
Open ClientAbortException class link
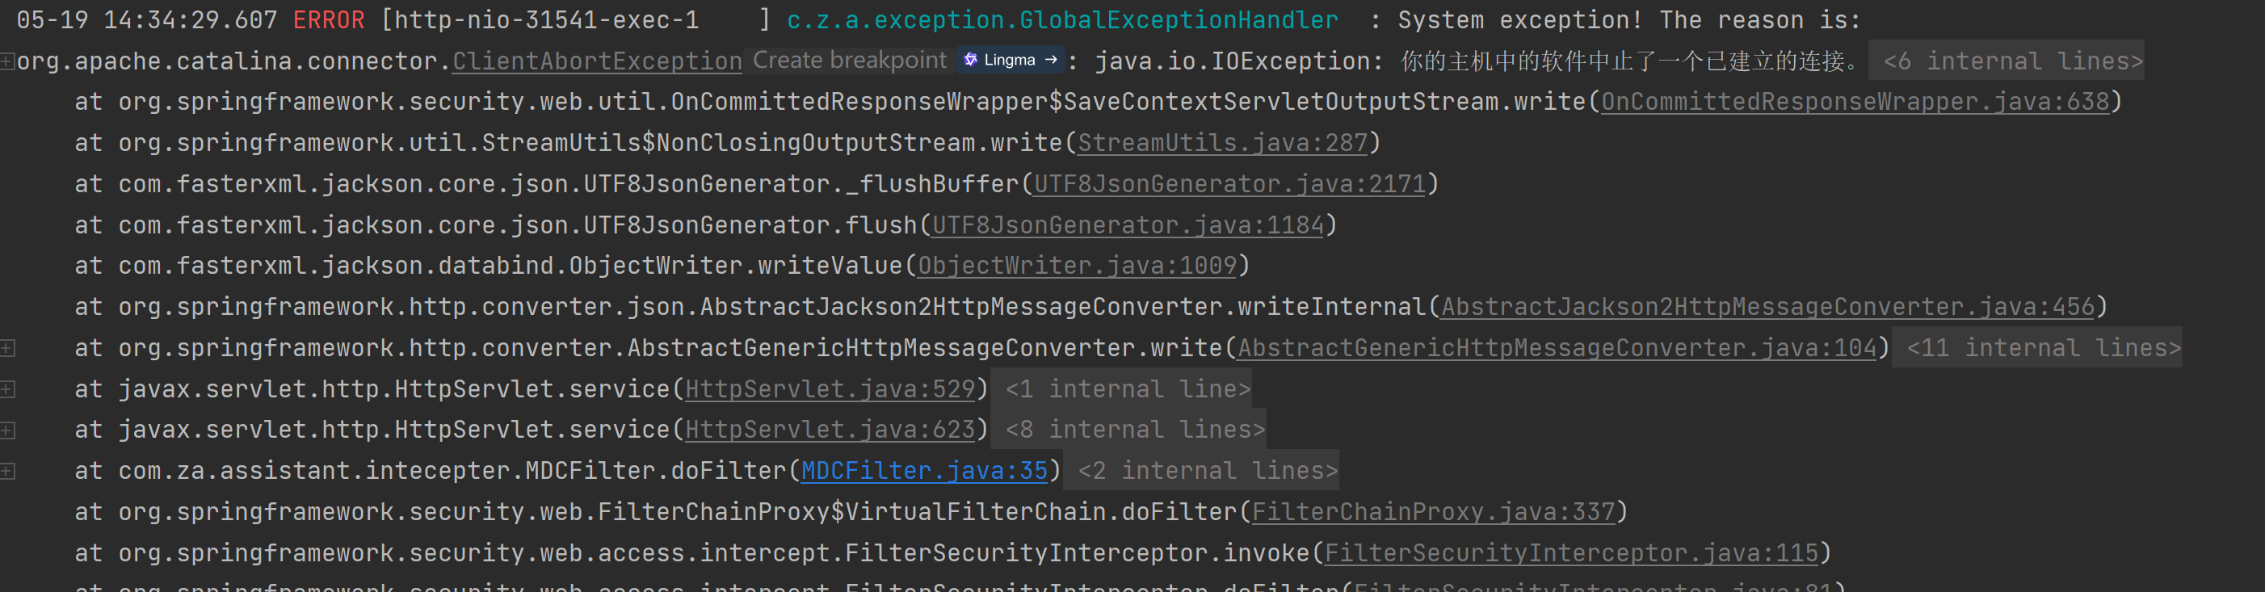point(597,61)
